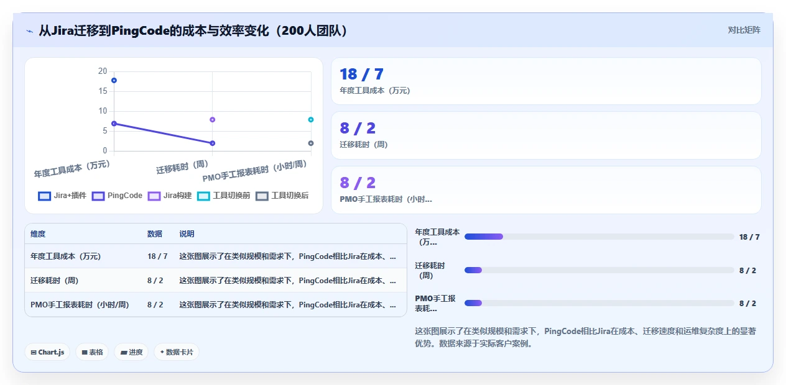Image resolution: width=786 pixels, height=385 pixels.
Task: Click the 进度 tag chip
Action: point(131,352)
